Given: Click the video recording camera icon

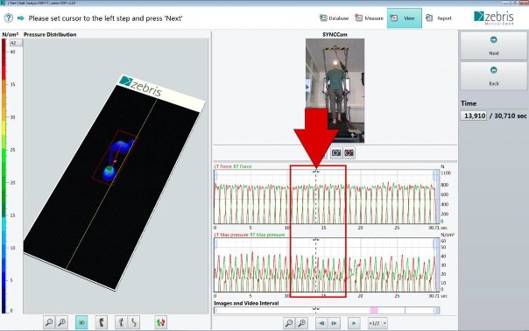Looking at the screenshot, I should click(349, 153).
